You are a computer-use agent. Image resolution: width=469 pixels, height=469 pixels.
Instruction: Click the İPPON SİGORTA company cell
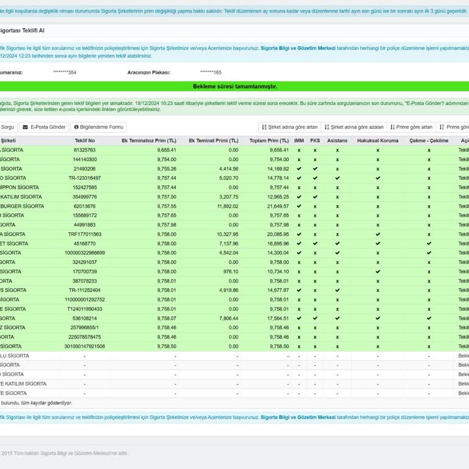[20, 187]
